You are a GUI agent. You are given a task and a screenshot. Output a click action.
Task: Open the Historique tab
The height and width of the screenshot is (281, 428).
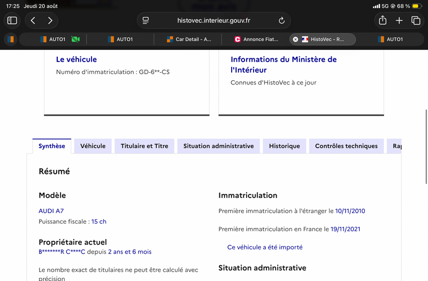pyautogui.click(x=285, y=146)
